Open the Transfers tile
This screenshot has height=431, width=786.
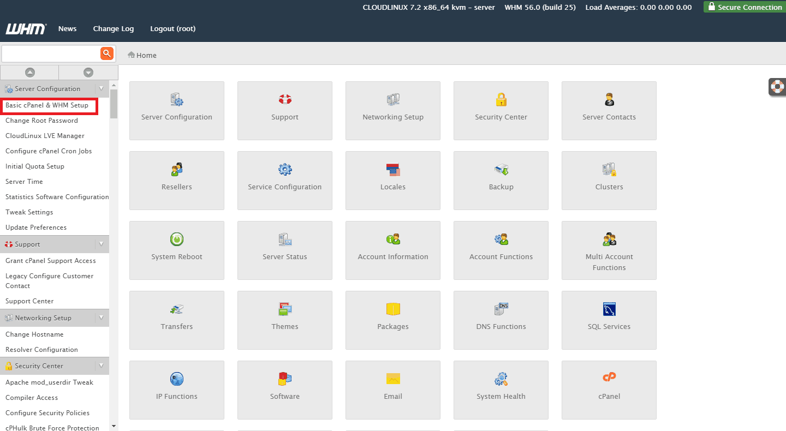coord(177,320)
